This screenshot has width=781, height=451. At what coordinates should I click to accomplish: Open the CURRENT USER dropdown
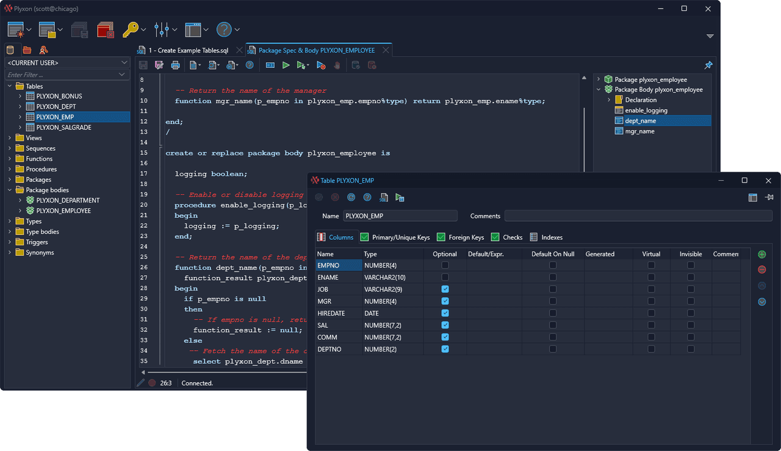[124, 62]
